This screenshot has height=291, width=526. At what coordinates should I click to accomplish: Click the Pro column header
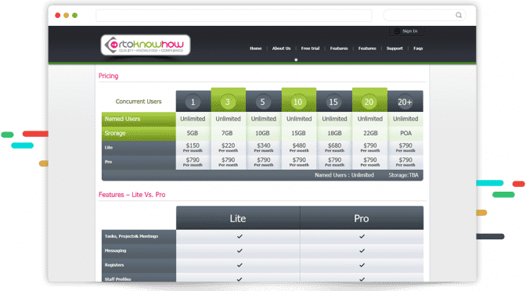tap(362, 218)
